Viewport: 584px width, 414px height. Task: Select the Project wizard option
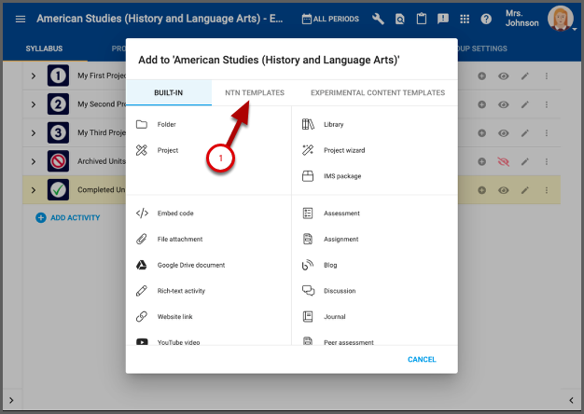click(343, 150)
